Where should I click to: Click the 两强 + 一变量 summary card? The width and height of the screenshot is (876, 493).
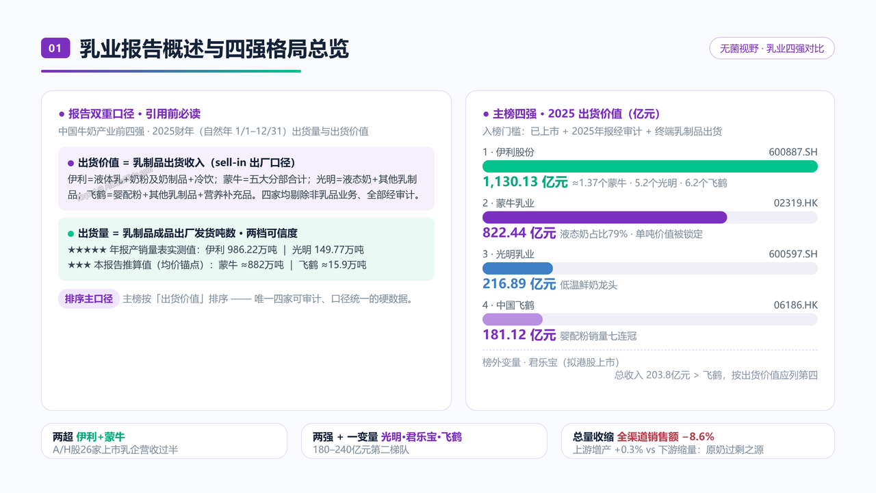(424, 441)
